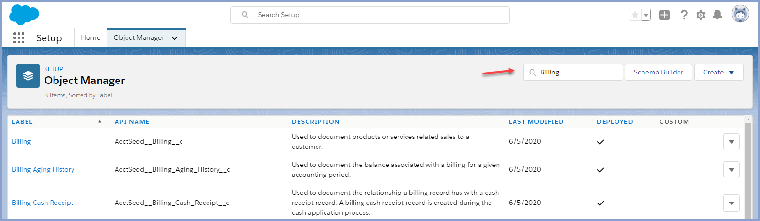760x221 pixels.
Task: Sort by the DESCRIPTION column header
Action: [x=316, y=121]
